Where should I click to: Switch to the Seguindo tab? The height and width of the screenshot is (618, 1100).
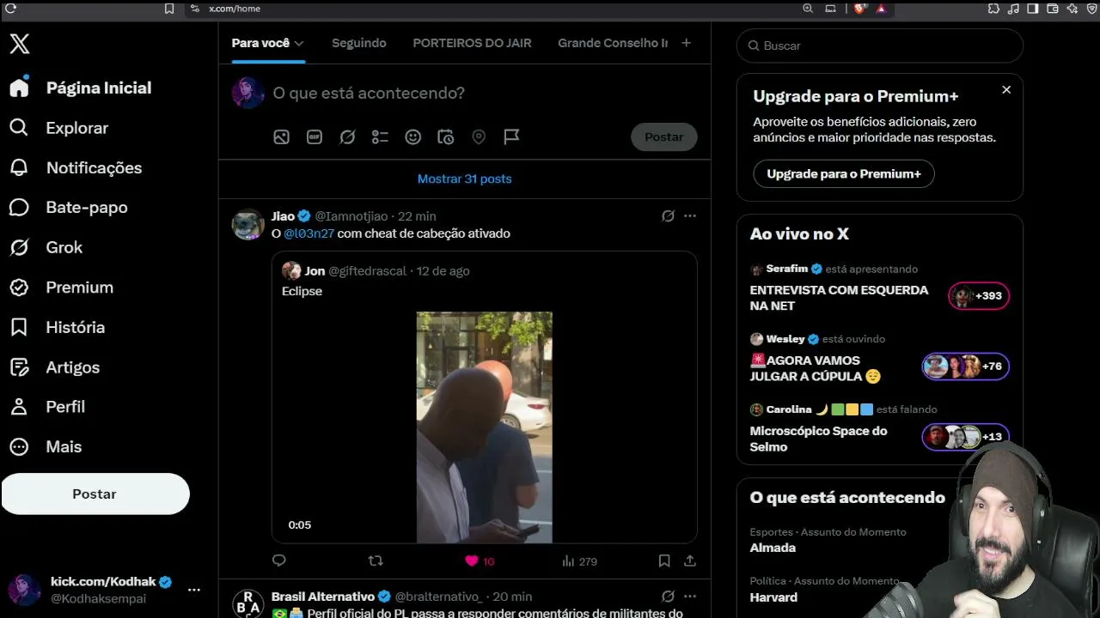(359, 43)
